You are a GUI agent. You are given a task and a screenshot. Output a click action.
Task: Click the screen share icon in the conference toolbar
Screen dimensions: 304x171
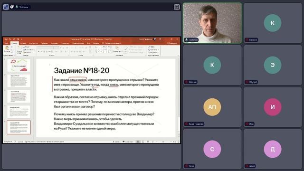click(12, 7)
